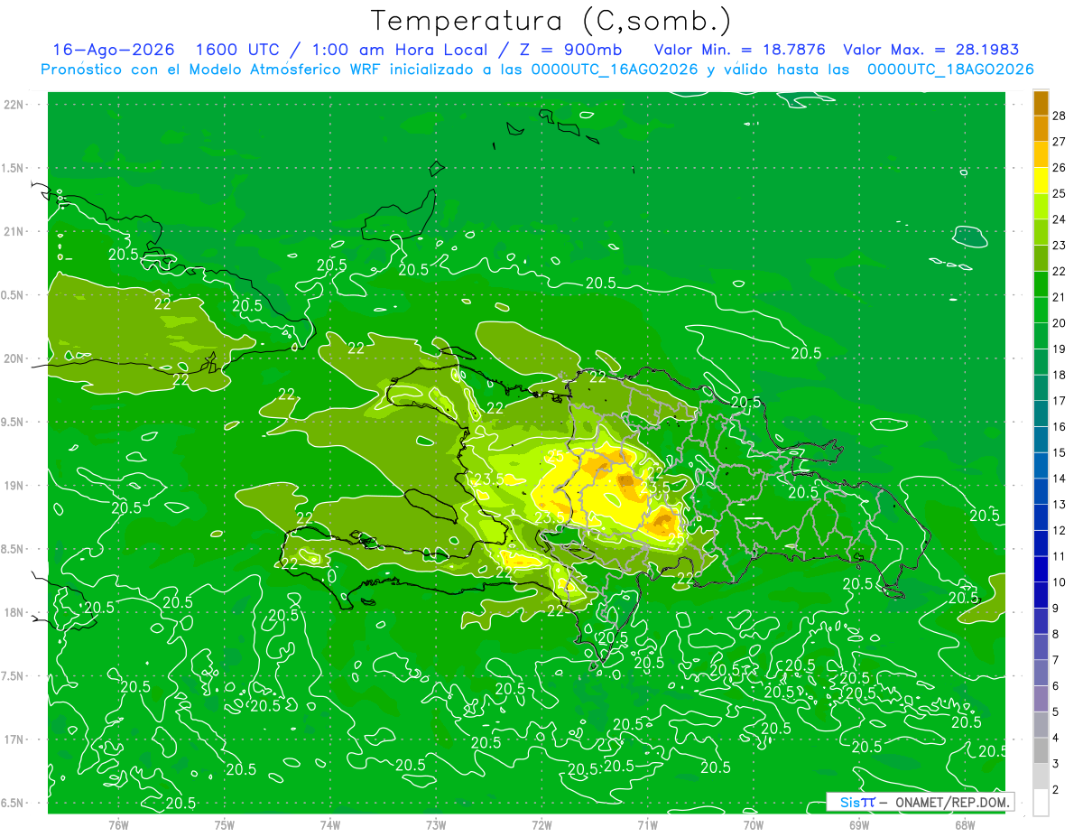Click the '20N' latitude axis label

click(x=14, y=358)
